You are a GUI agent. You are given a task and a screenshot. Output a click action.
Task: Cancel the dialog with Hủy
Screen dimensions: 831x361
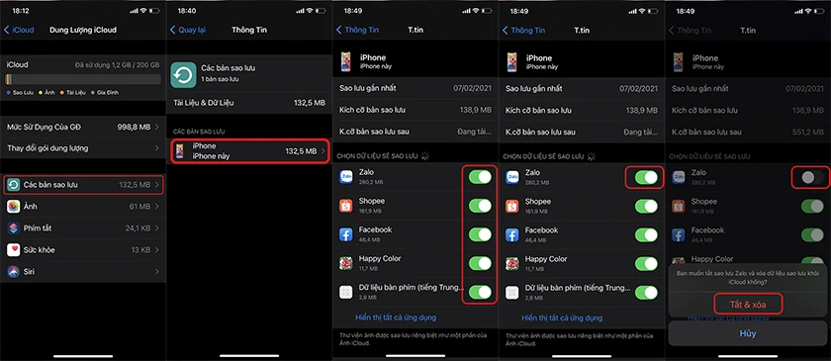748,333
